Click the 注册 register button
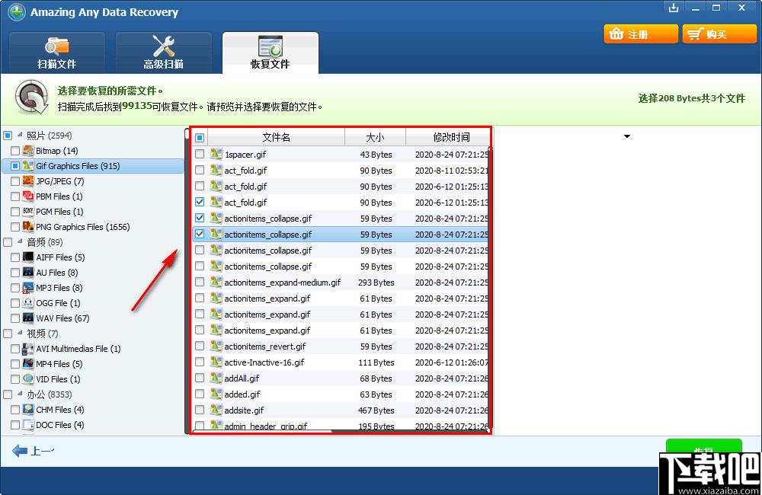 [640, 34]
